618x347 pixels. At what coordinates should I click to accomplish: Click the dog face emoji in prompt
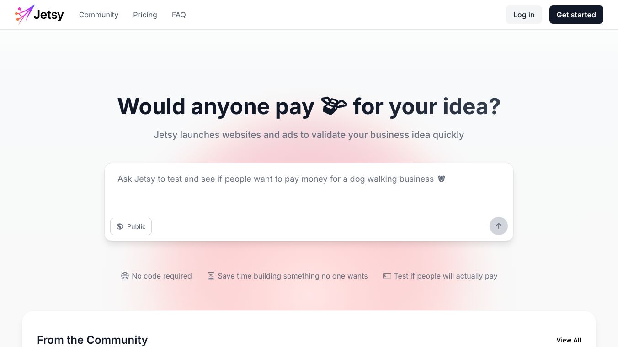coord(441,179)
